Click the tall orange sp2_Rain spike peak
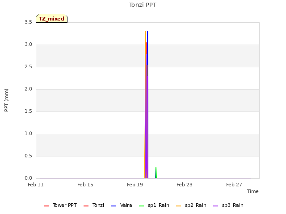The height and width of the screenshot is (214, 286). (x=145, y=32)
